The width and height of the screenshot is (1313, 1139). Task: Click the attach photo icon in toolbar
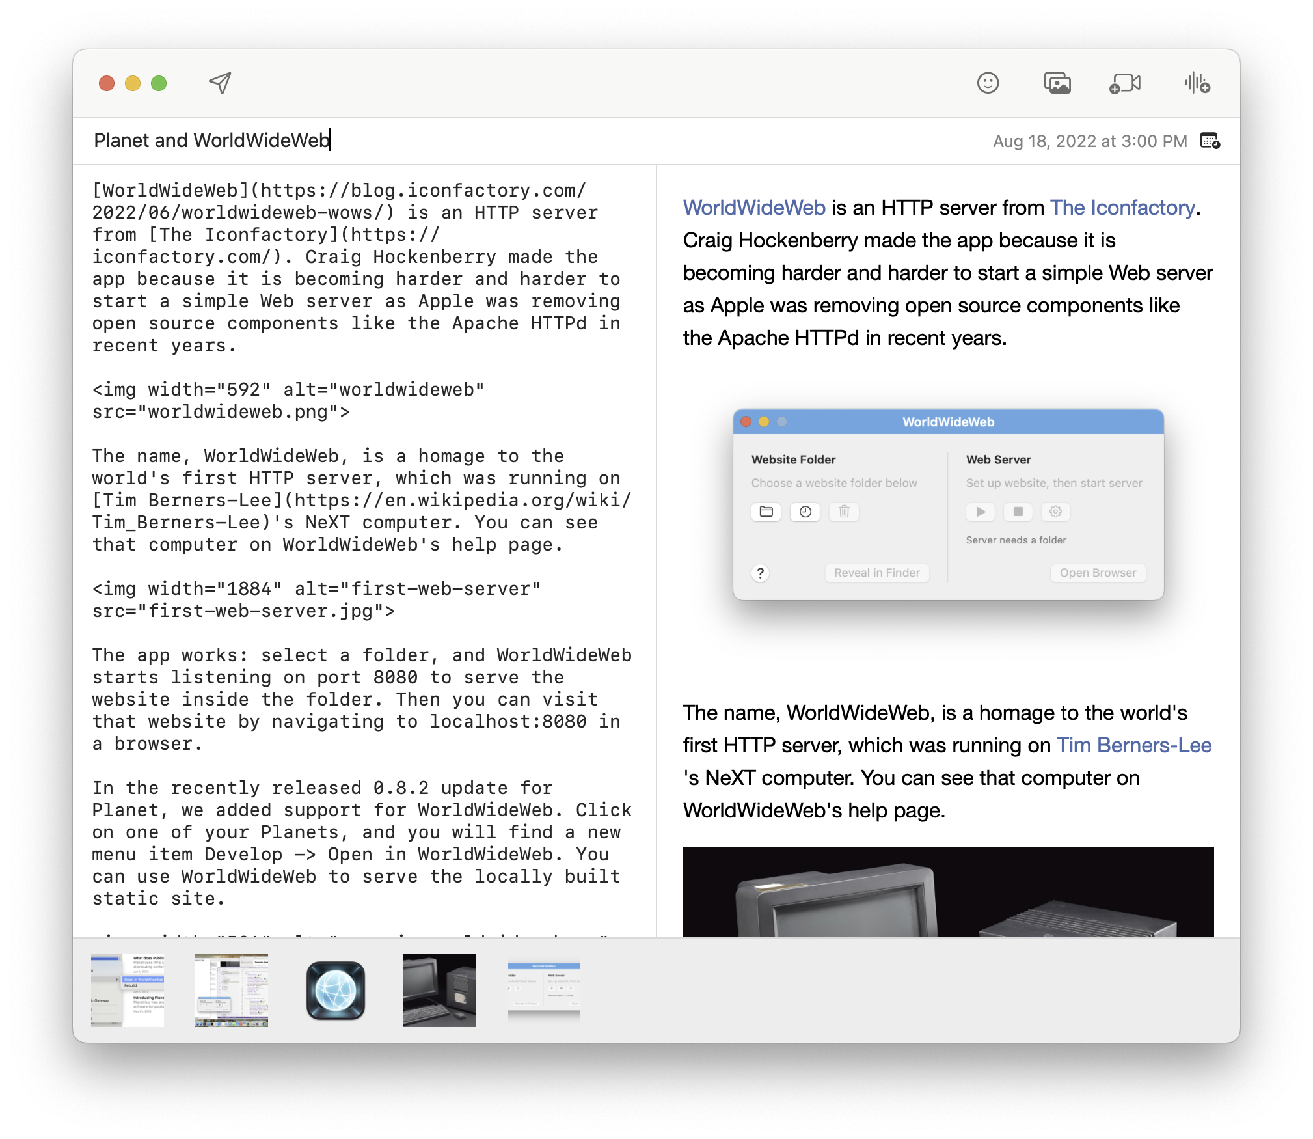[1057, 83]
